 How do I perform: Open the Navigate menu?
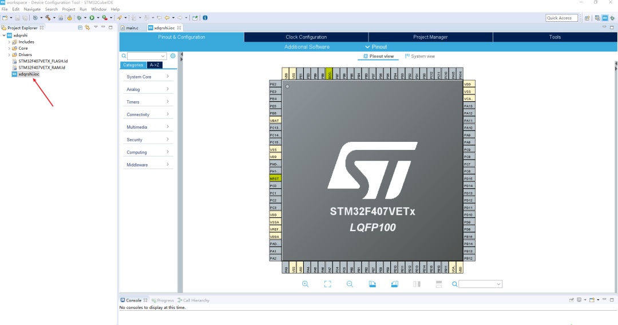(32, 9)
